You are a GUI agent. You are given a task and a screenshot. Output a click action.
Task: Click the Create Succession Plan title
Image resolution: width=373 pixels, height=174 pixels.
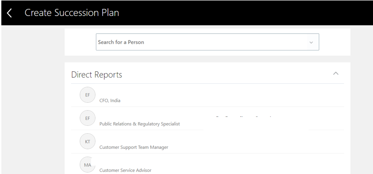(x=72, y=13)
